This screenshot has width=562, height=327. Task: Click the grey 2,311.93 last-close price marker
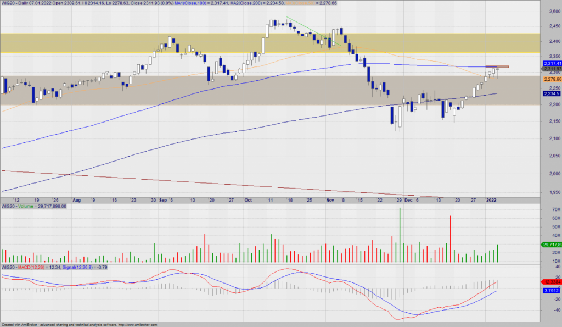click(550, 69)
